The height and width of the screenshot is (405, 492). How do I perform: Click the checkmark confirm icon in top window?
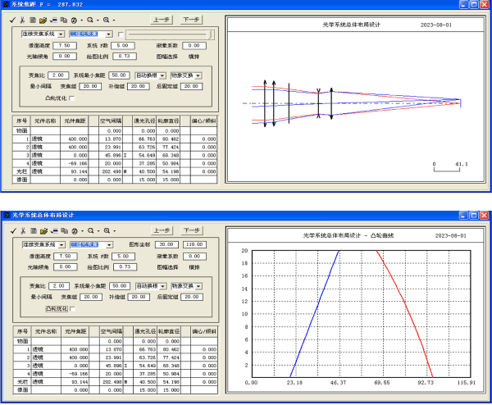tap(14, 18)
